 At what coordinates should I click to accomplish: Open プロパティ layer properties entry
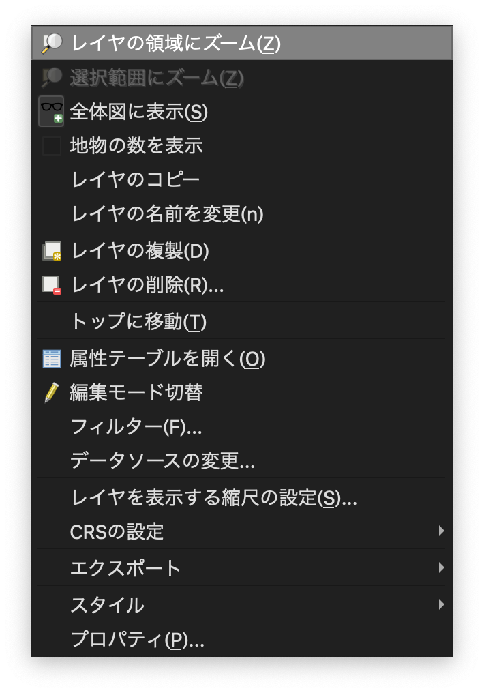242,639
